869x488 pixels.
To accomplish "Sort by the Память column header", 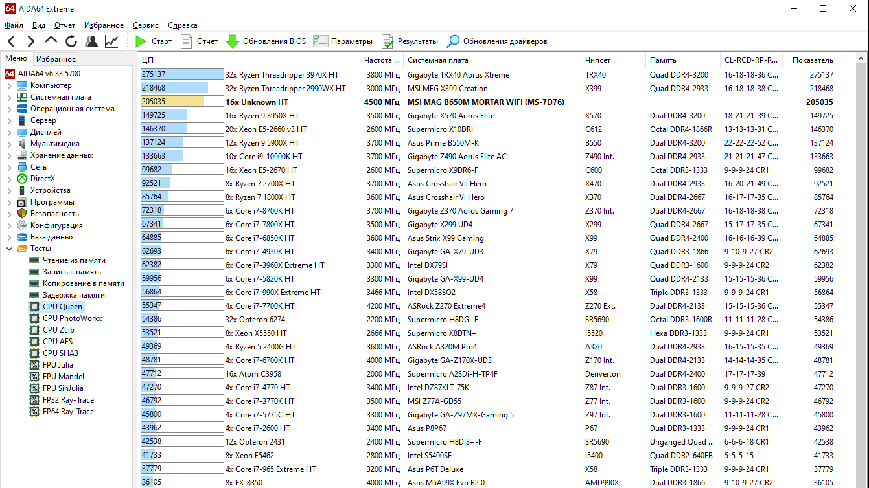I will click(684, 60).
